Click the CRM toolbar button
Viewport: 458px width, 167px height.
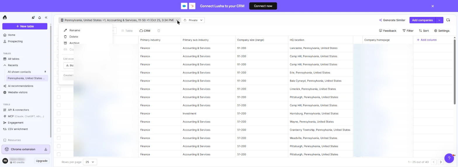(145, 31)
